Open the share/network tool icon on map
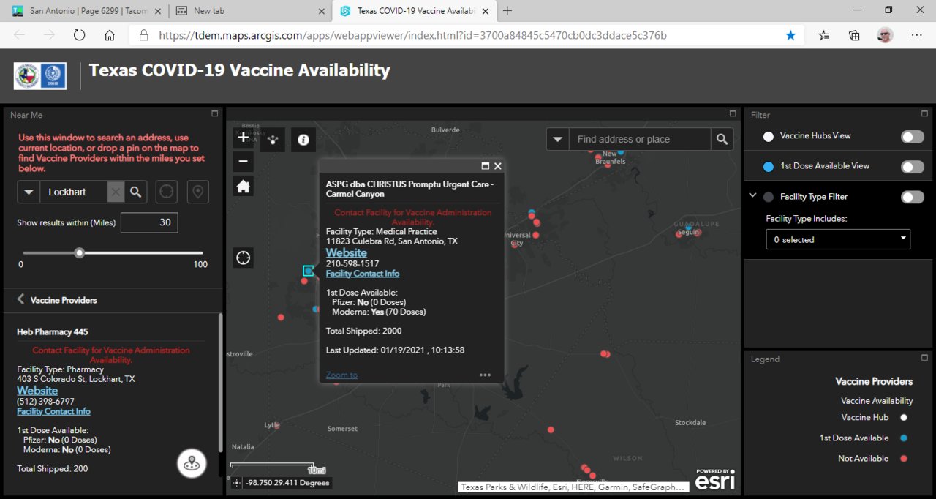 (x=273, y=139)
